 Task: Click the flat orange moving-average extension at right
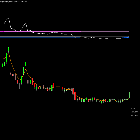point(134,97)
